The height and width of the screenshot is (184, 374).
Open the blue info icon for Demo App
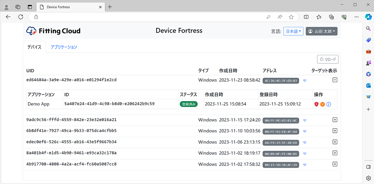click(328, 104)
